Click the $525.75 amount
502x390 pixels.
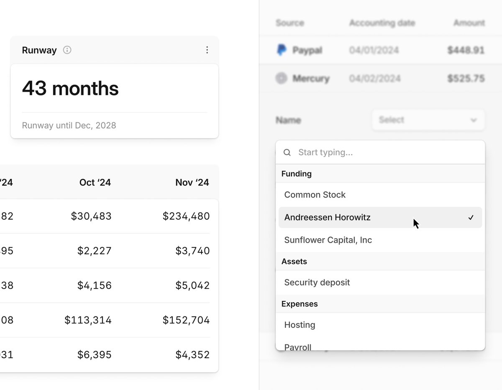click(466, 78)
